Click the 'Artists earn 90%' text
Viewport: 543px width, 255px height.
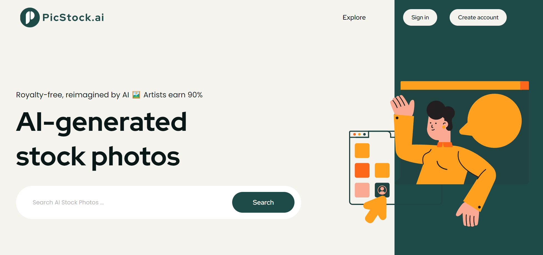[173, 95]
